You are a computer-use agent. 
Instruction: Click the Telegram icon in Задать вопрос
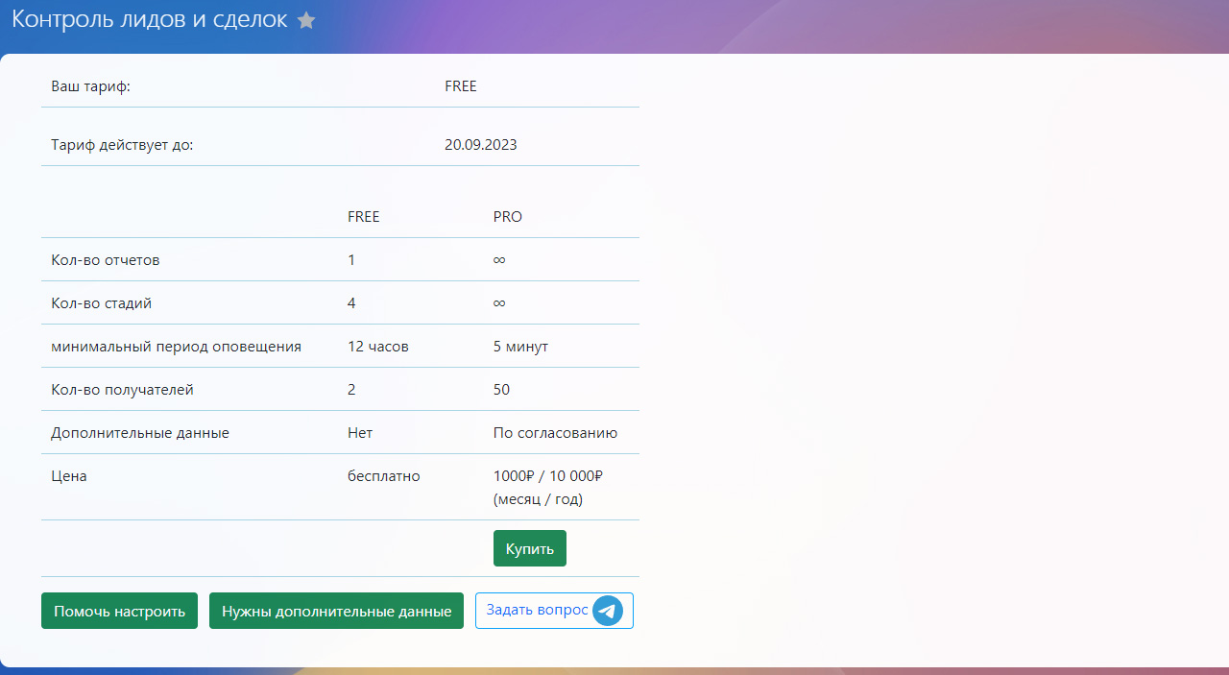608,611
